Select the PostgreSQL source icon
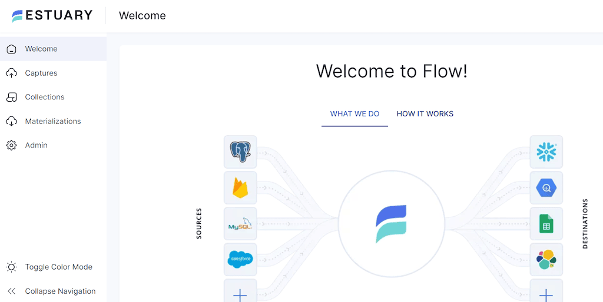 pos(240,152)
